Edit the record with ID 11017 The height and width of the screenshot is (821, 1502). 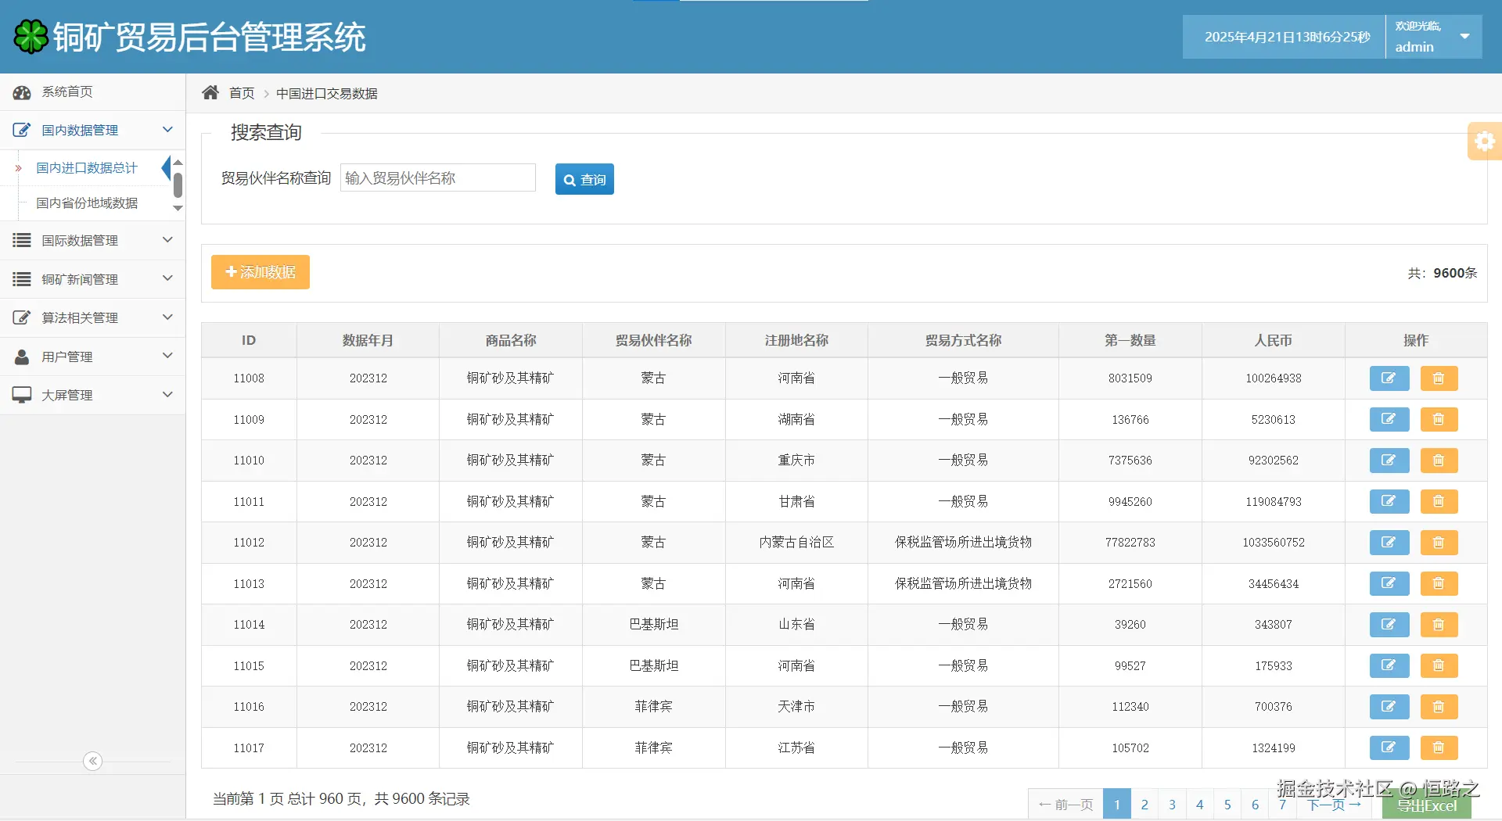pyautogui.click(x=1389, y=748)
